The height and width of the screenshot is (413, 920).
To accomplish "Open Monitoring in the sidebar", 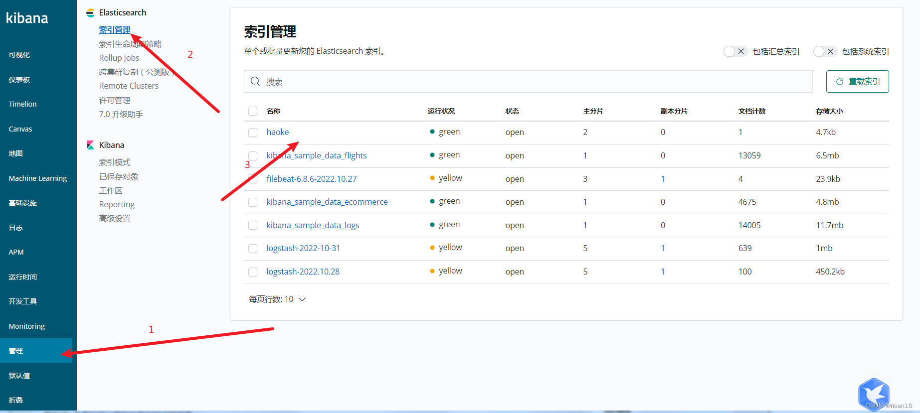I will point(27,326).
